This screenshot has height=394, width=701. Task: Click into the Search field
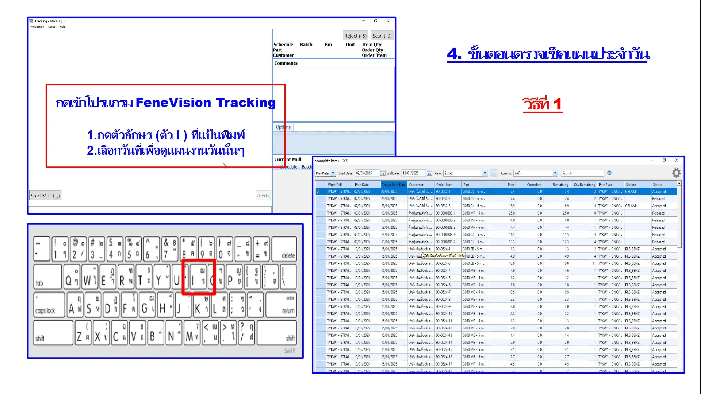click(x=583, y=173)
